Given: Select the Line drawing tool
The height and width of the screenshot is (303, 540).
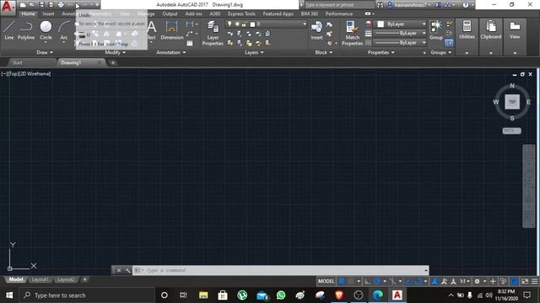Looking at the screenshot, I should point(9,30).
